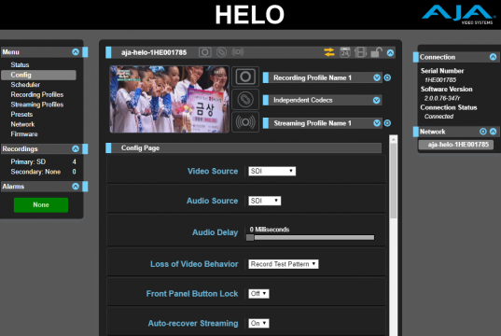Open Recording Profile Name 1 settings circle icon

click(387, 77)
